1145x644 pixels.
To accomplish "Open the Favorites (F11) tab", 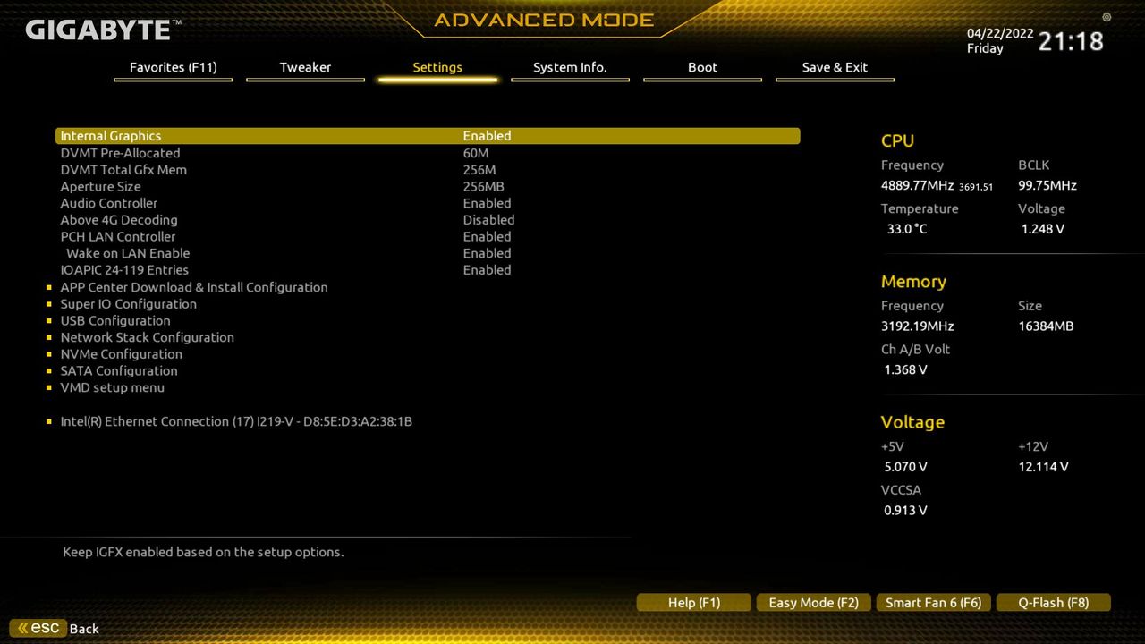I will click(173, 68).
